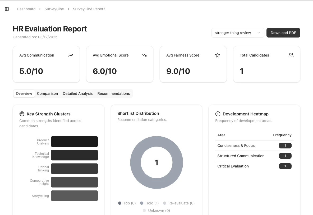313x215 pixels.
Task: Select the Recommendations tab
Action: (113, 94)
